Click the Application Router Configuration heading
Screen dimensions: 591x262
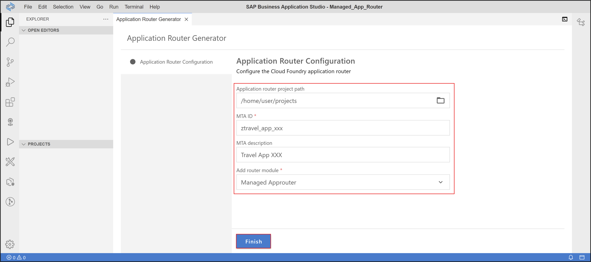click(295, 61)
